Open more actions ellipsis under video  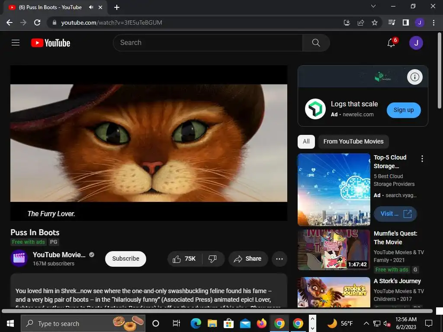point(279,259)
